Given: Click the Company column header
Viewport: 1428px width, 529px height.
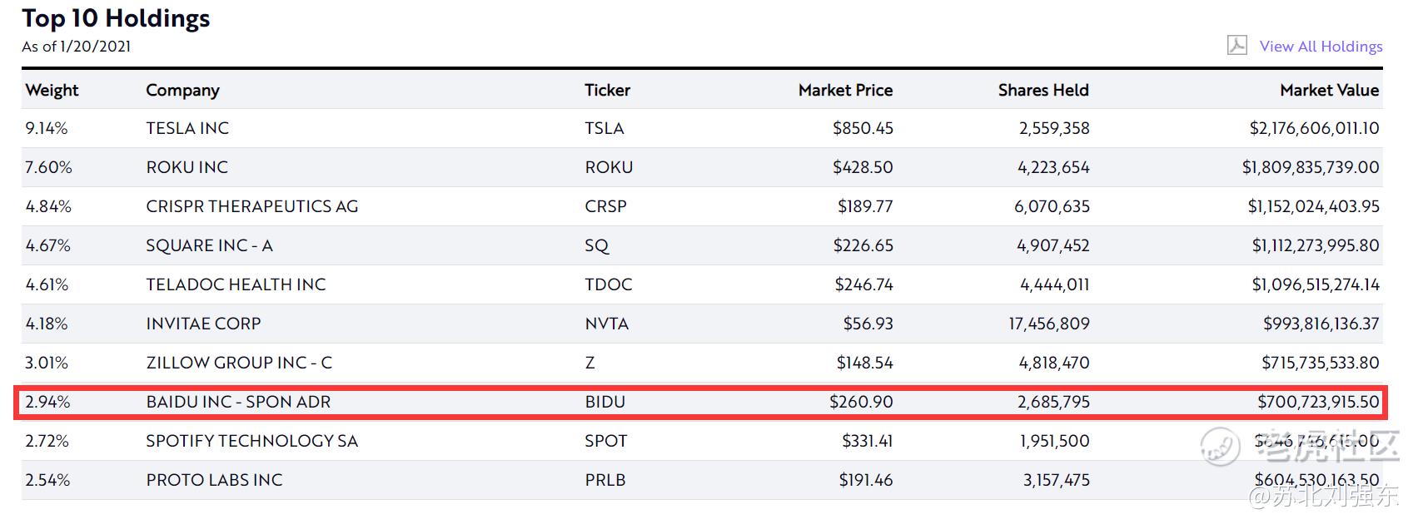Looking at the screenshot, I should [182, 90].
